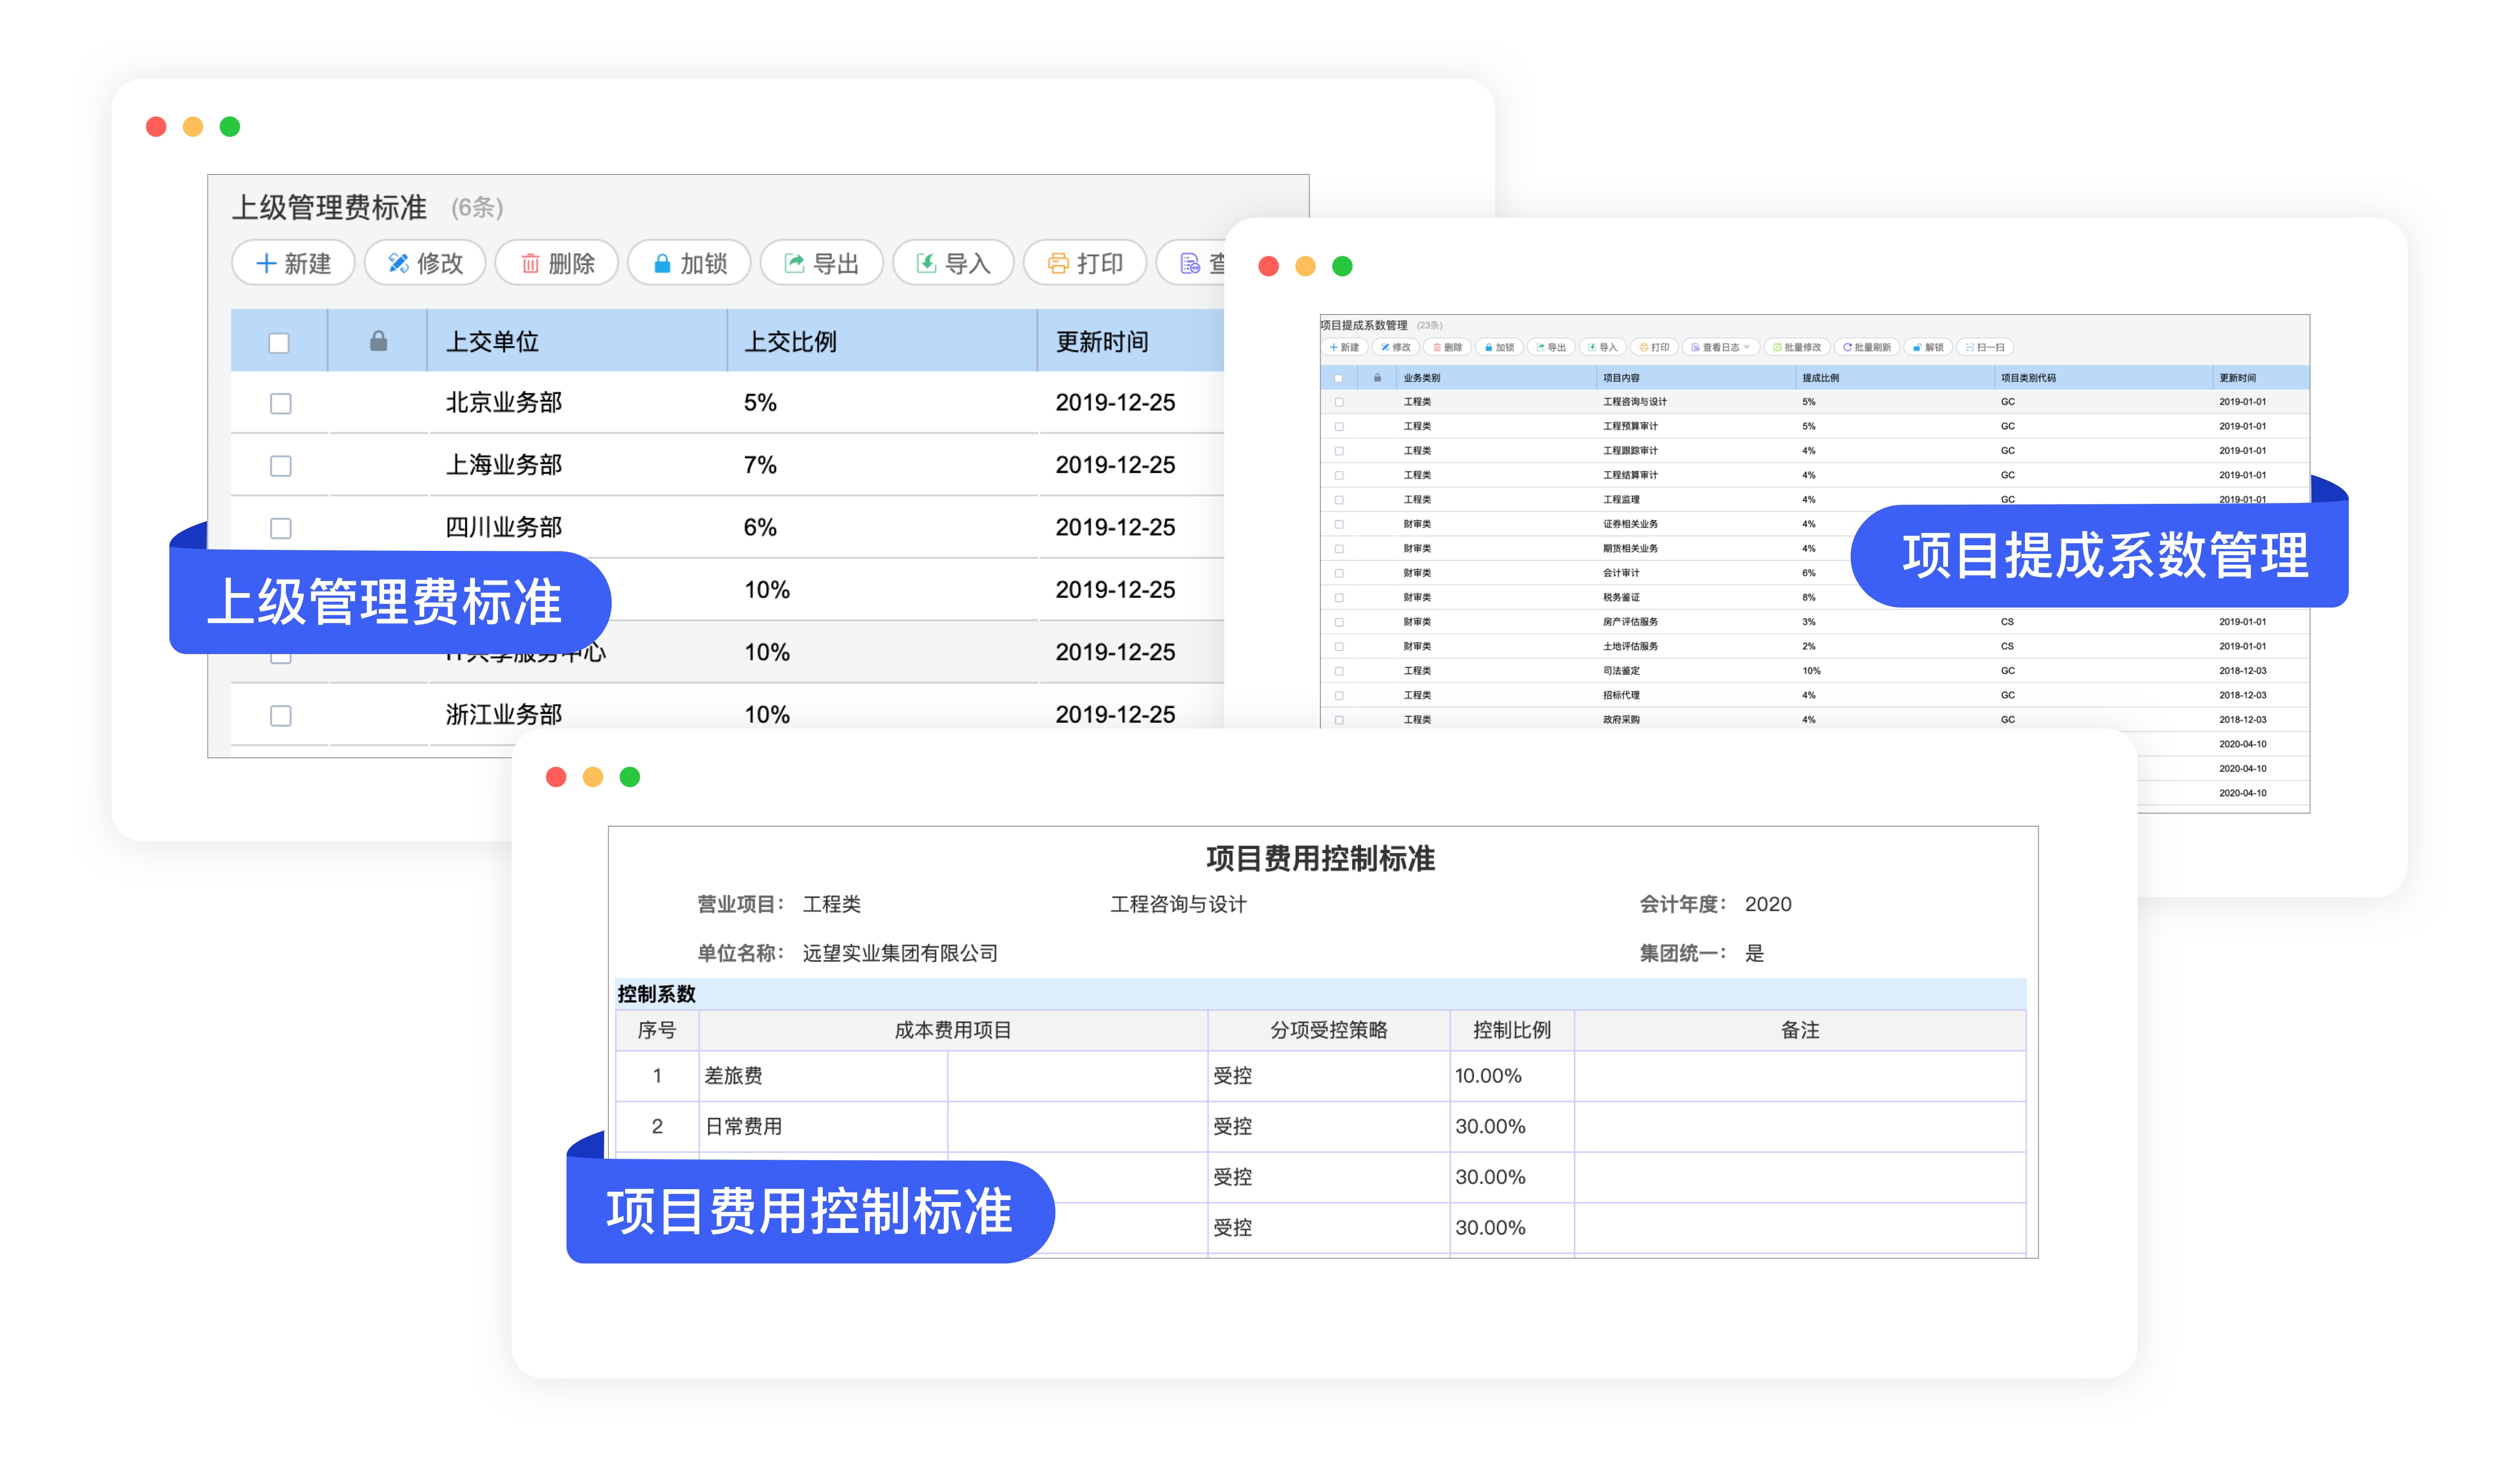Click the 上交单位 column header
Image resolution: width=2520 pixels, height=1457 pixels.
click(x=577, y=342)
